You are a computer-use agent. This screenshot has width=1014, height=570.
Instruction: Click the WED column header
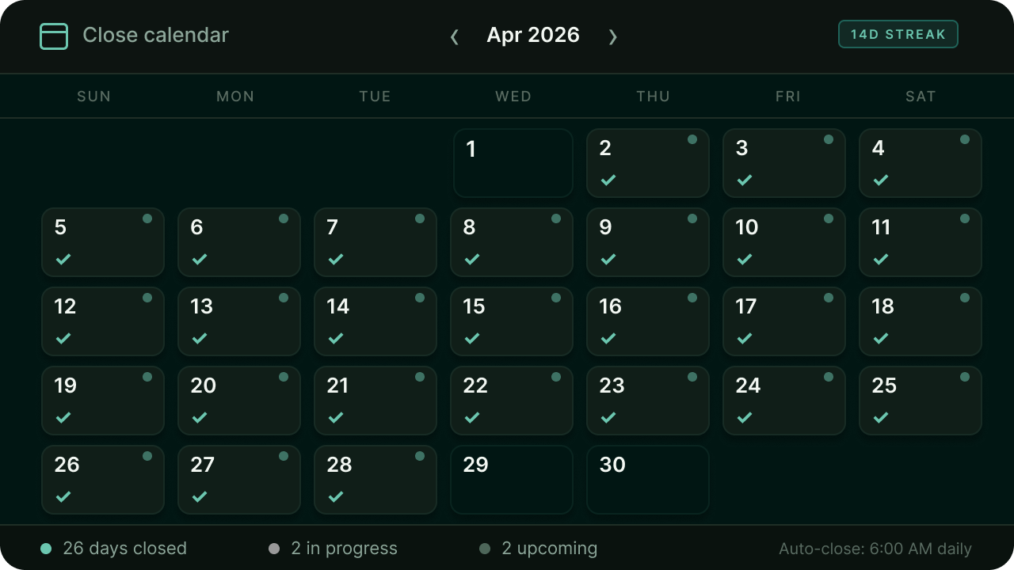[513, 97]
